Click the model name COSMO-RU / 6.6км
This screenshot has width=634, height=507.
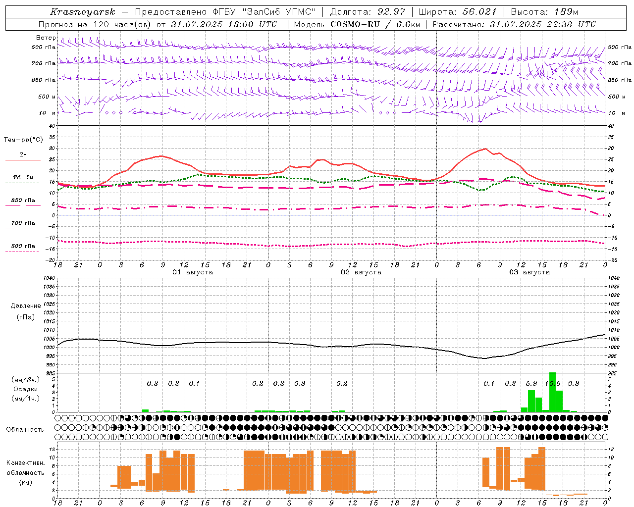point(375,24)
